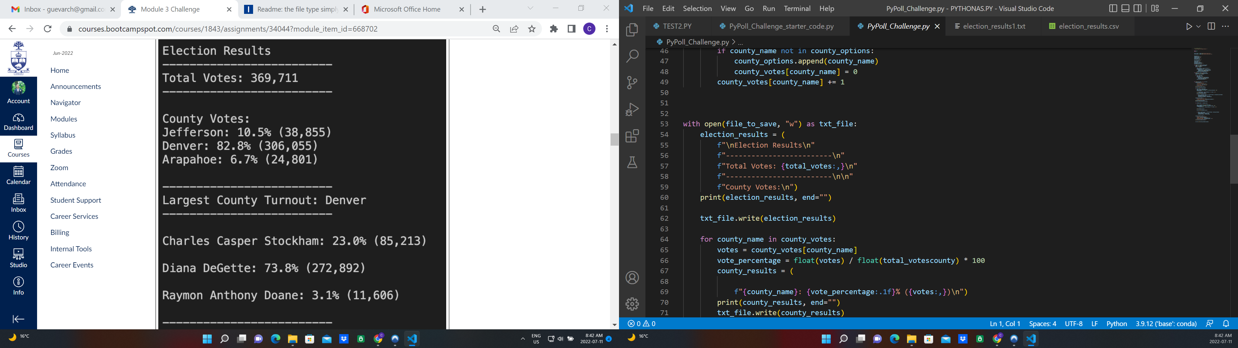The height and width of the screenshot is (348, 1238).
Task: Open the Terminal menu in VS Code
Action: [797, 8]
